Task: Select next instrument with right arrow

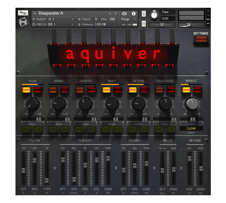Action: (x=115, y=13)
